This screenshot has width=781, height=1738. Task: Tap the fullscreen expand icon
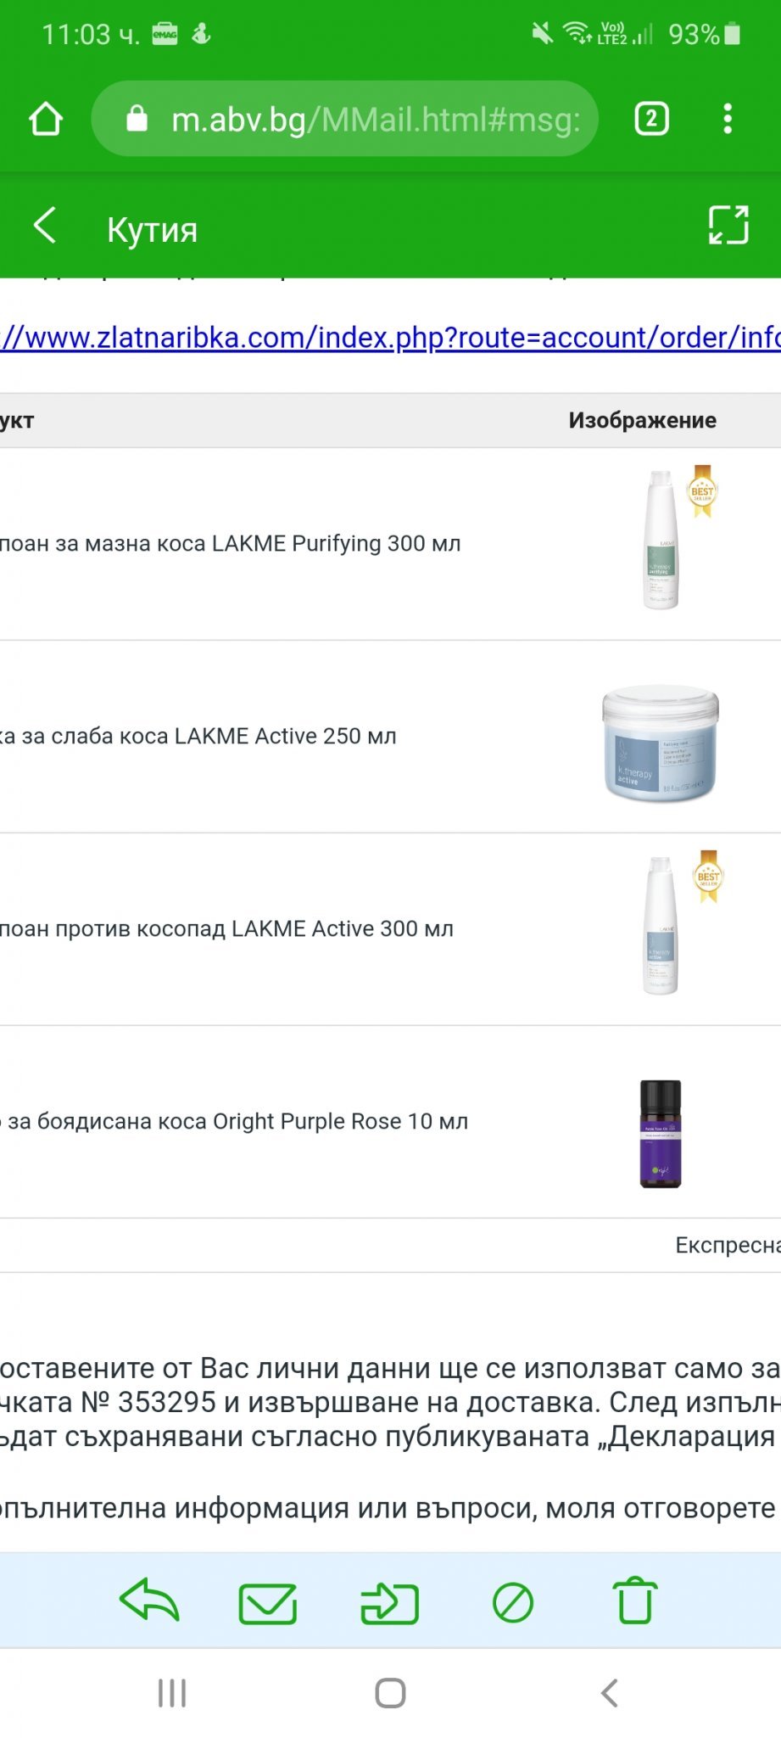coord(728,226)
